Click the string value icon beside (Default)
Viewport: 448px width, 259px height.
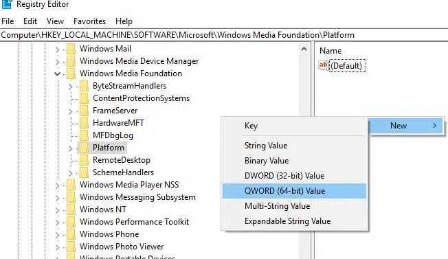pos(323,65)
